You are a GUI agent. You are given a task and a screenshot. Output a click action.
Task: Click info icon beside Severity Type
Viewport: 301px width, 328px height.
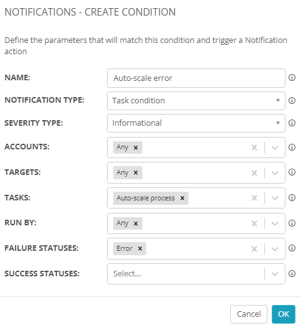(x=292, y=123)
